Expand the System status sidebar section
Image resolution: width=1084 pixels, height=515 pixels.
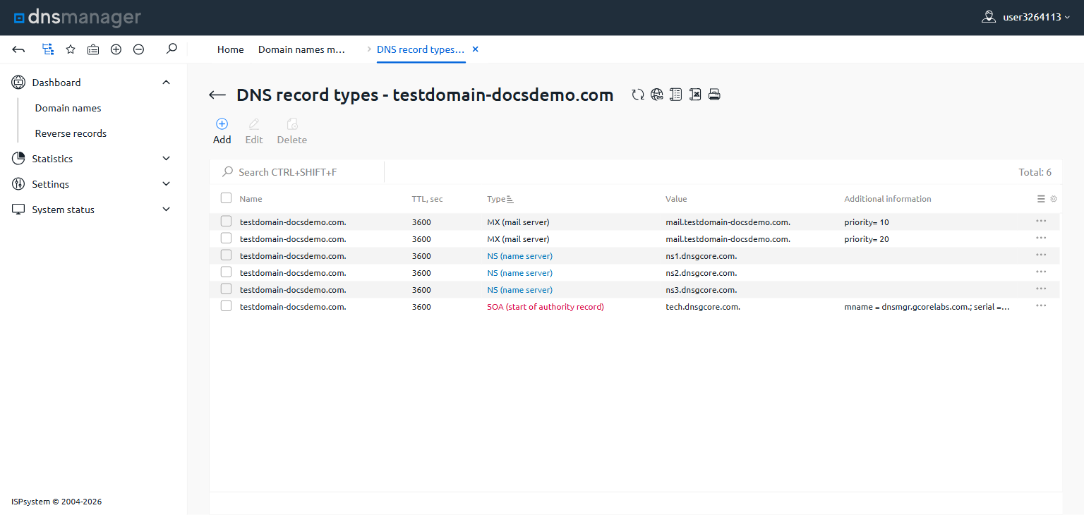pos(167,210)
